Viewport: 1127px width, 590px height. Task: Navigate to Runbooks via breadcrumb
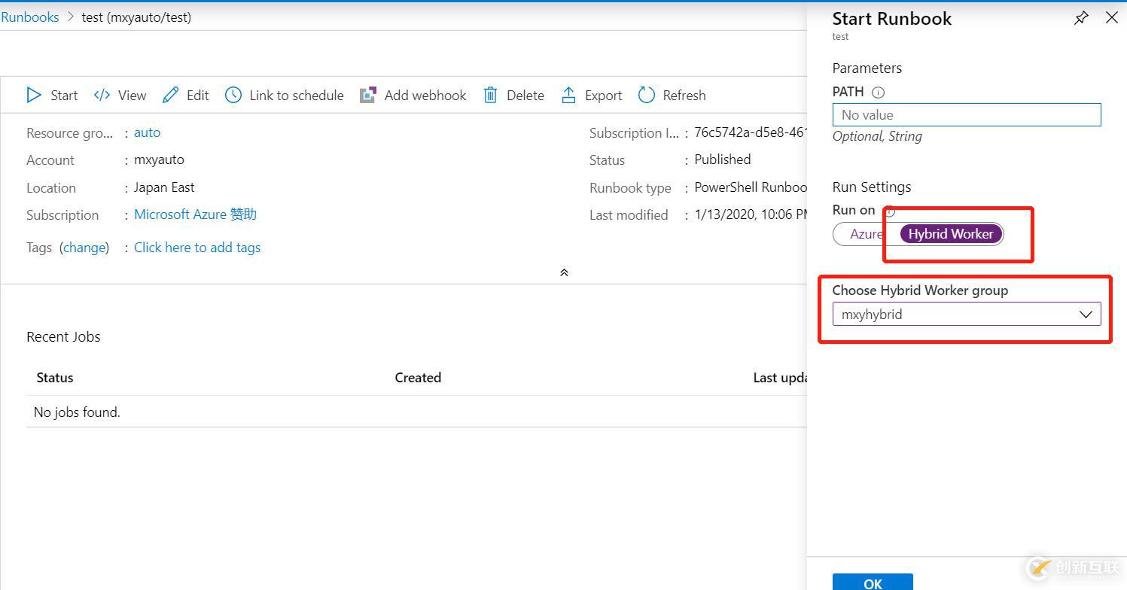pos(30,17)
